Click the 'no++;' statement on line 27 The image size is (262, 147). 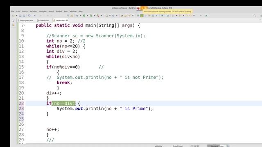[x=53, y=129]
